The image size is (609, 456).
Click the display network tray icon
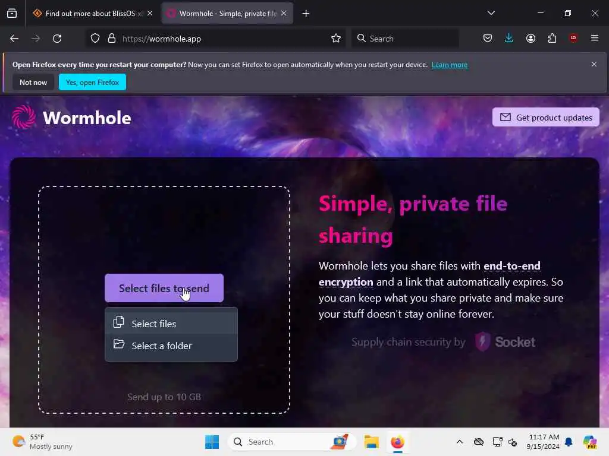[497, 442]
